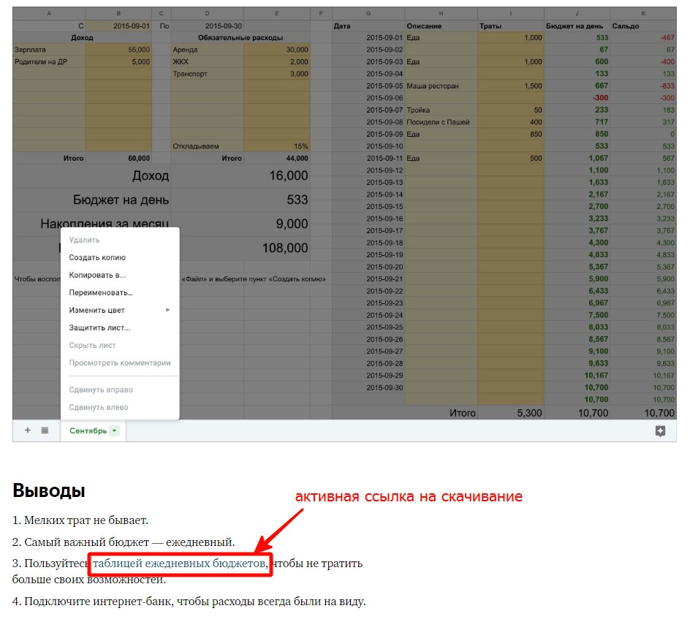
Task: Select the Аренда expense cell 30,000
Action: click(x=276, y=50)
